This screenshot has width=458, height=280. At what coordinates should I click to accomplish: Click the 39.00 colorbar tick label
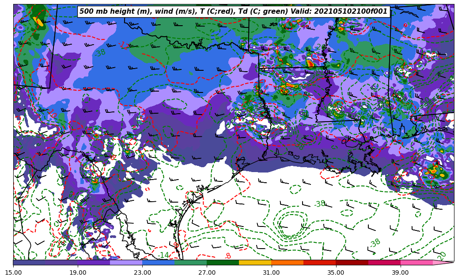coord(400,272)
